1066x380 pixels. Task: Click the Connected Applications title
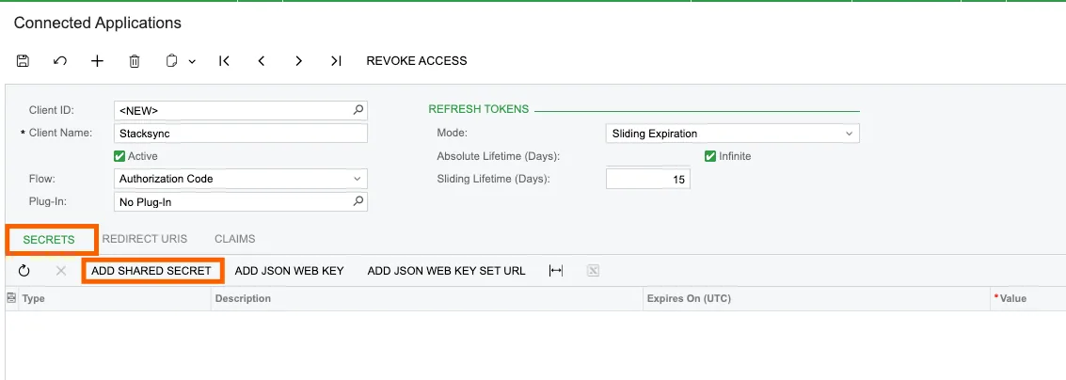tap(97, 23)
